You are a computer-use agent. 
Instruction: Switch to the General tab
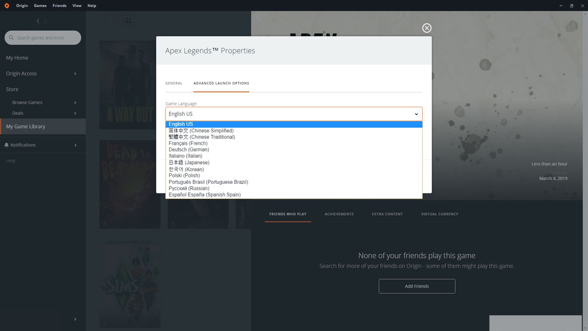[x=174, y=83]
